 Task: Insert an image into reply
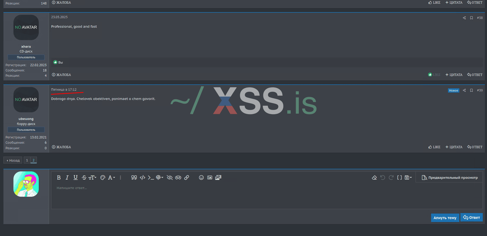(210, 178)
